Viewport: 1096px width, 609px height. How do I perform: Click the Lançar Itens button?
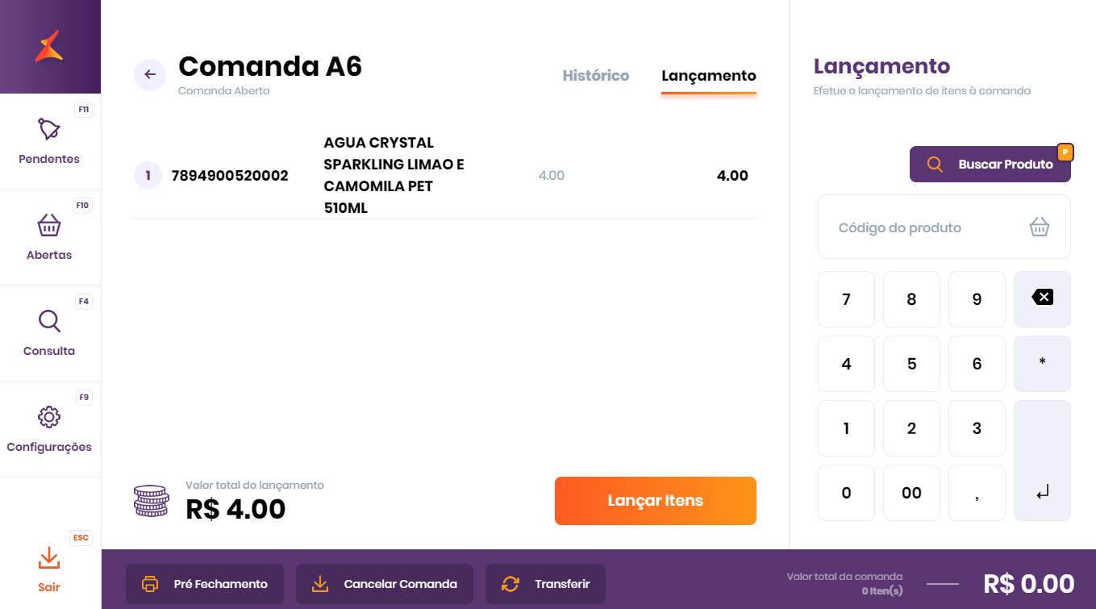[656, 501]
